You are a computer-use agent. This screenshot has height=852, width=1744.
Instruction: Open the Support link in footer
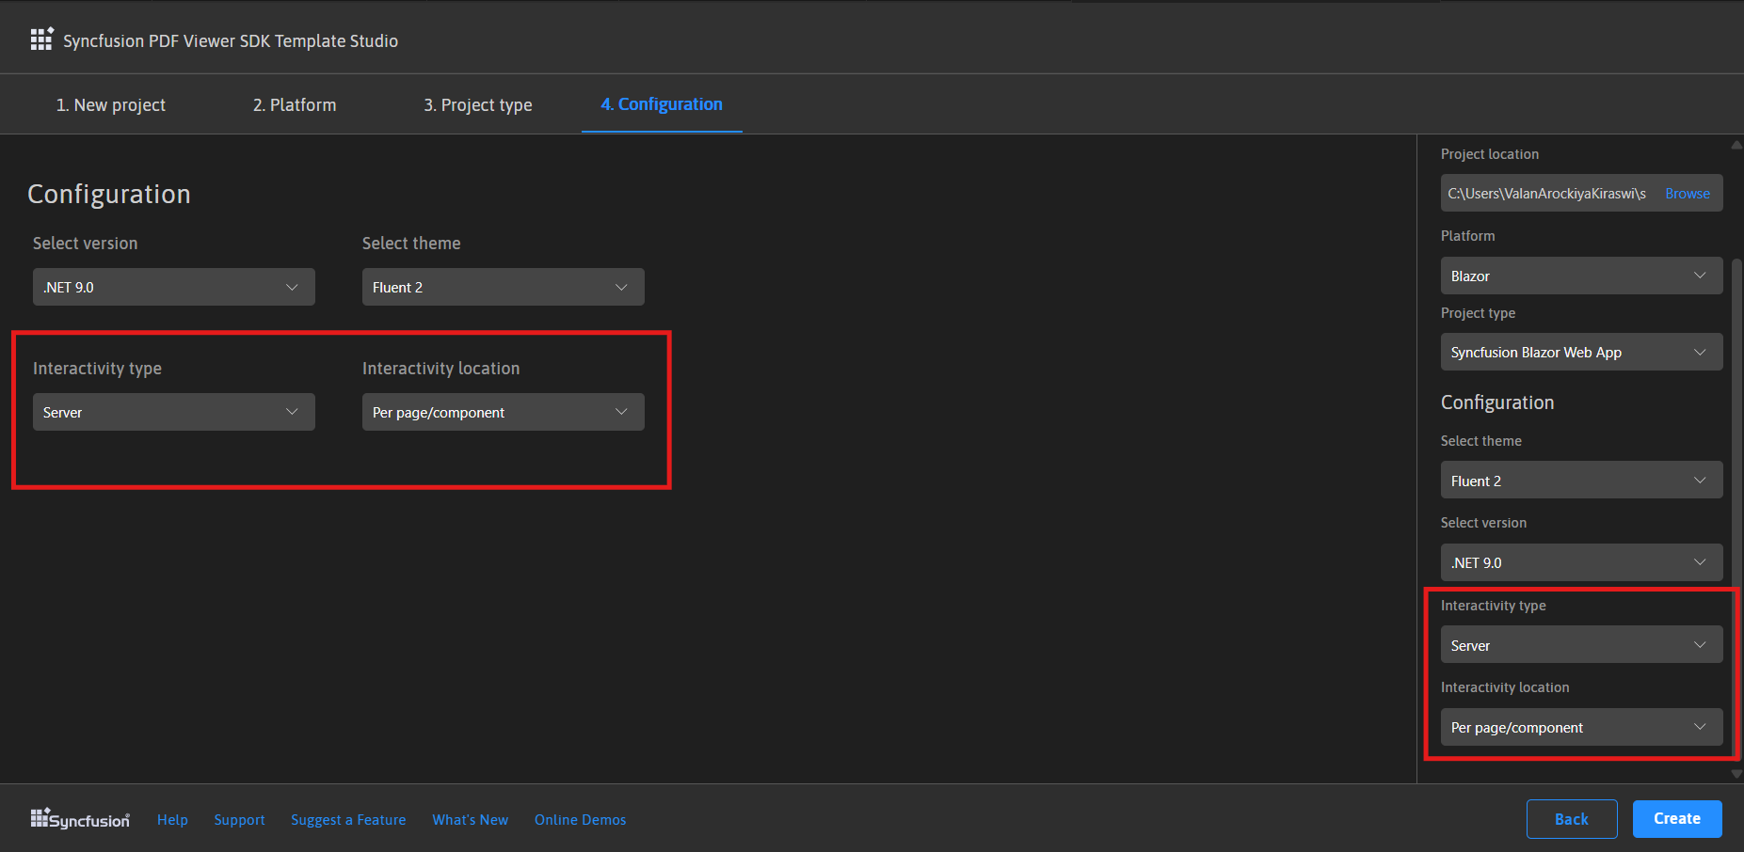point(239,820)
